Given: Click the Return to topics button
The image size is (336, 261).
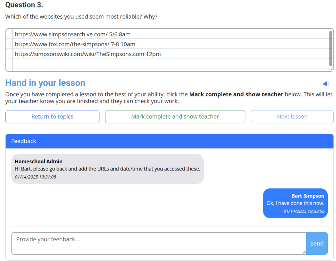Looking at the screenshot, I should (52, 117).
